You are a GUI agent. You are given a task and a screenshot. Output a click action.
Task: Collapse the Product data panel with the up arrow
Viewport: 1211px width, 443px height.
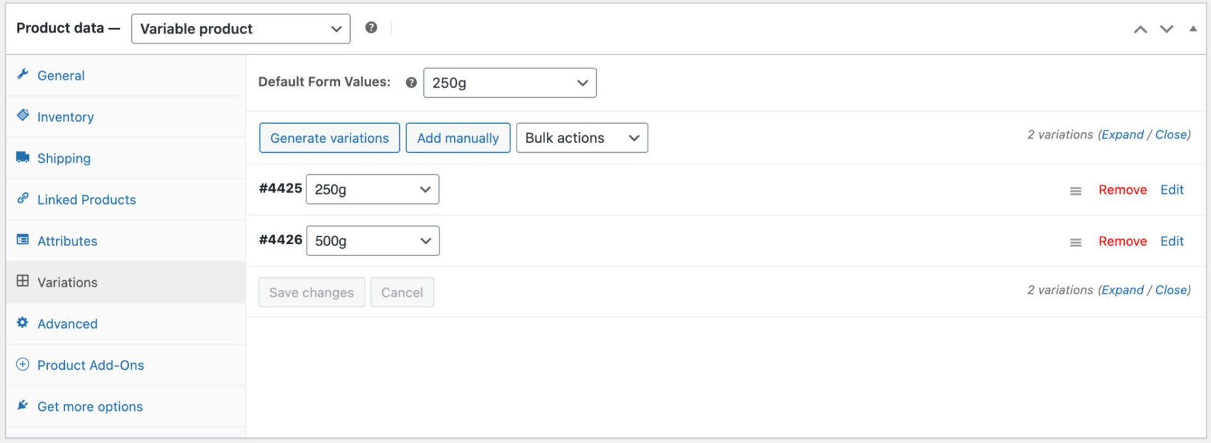point(1194,28)
